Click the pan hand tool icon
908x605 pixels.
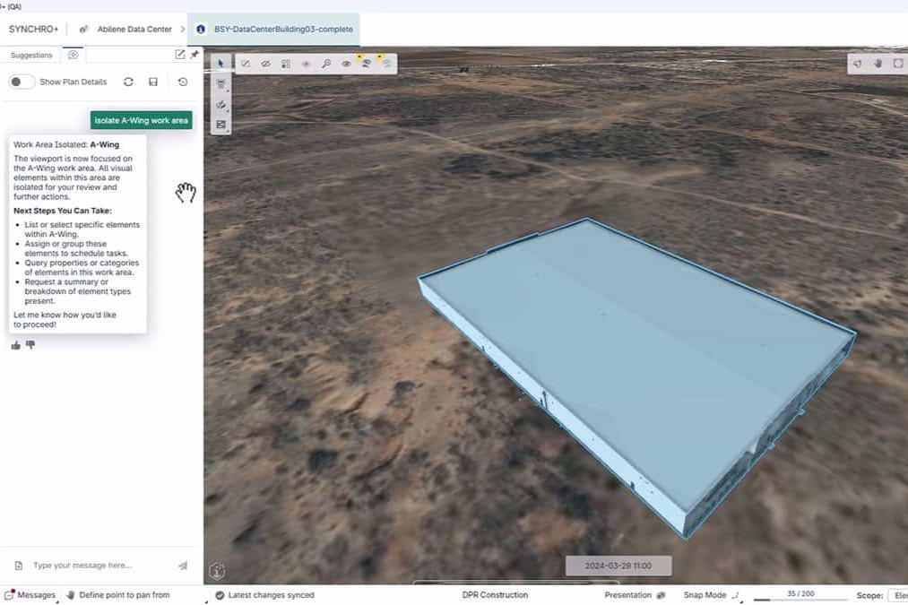coord(878,64)
